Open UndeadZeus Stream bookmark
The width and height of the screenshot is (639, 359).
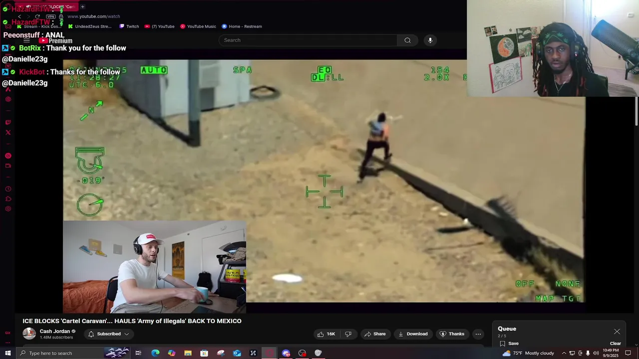(x=90, y=26)
